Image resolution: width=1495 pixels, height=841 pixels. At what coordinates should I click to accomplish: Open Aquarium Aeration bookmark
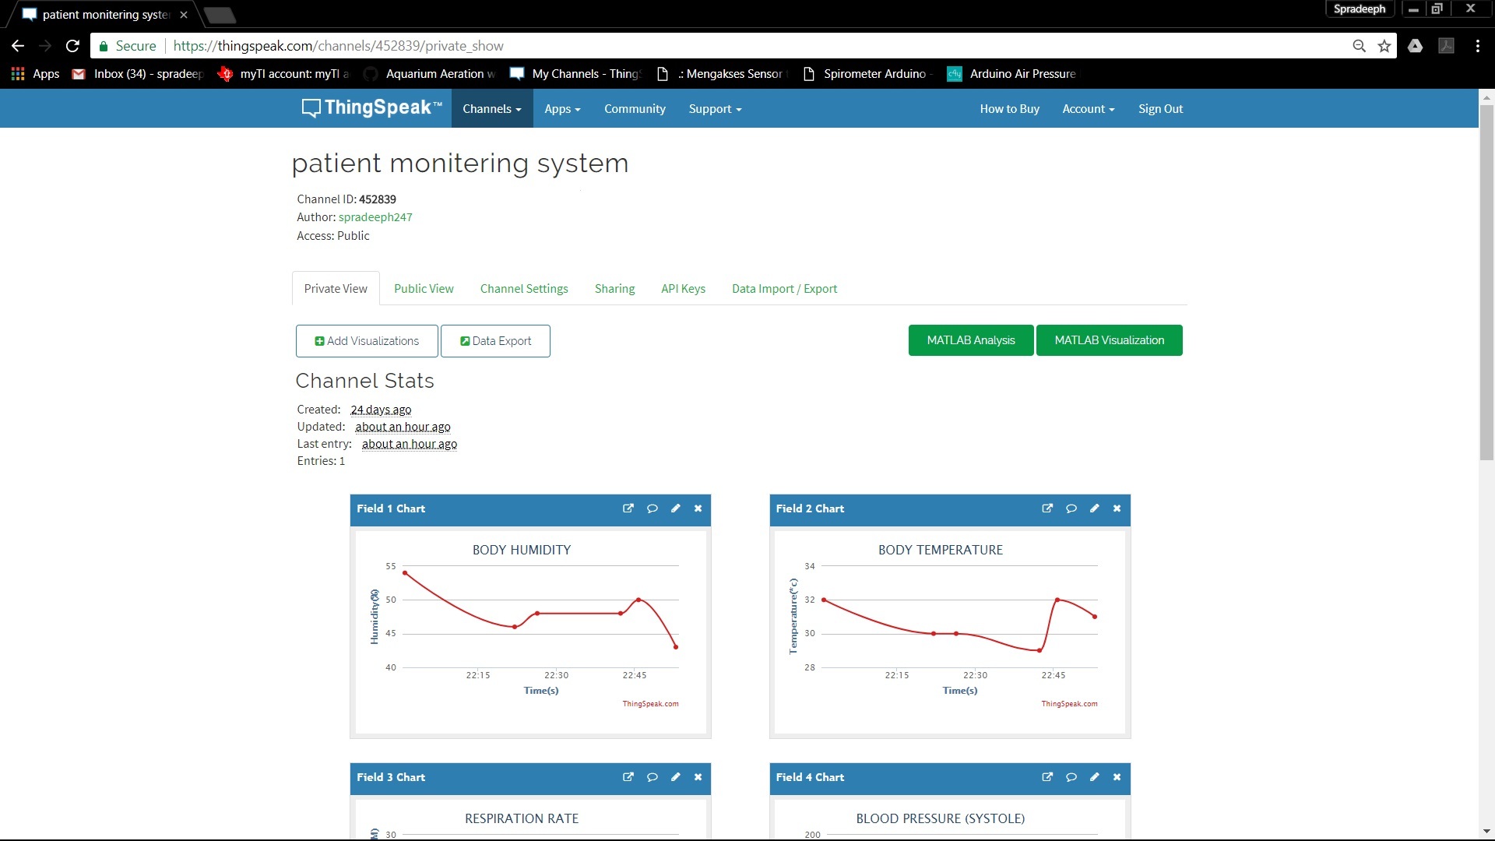pyautogui.click(x=430, y=74)
